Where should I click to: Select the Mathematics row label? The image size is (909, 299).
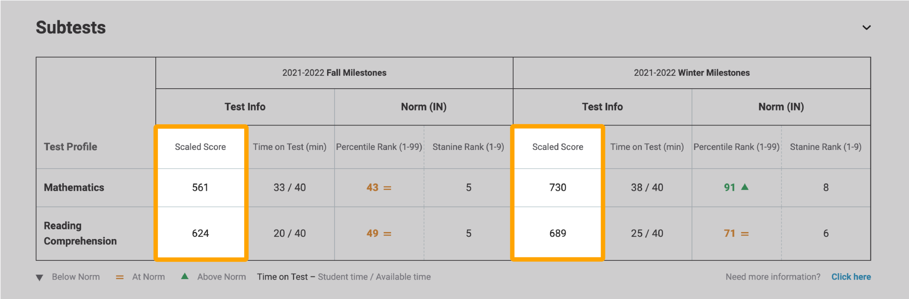point(74,187)
